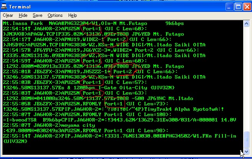Screen dimensions: 252x159
Task: Maximize the Terminal window
Action: point(238,7)
